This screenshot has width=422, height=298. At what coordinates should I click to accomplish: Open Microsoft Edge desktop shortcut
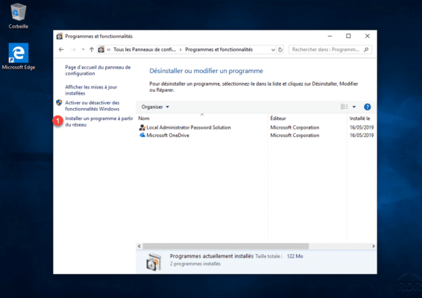pos(19,56)
